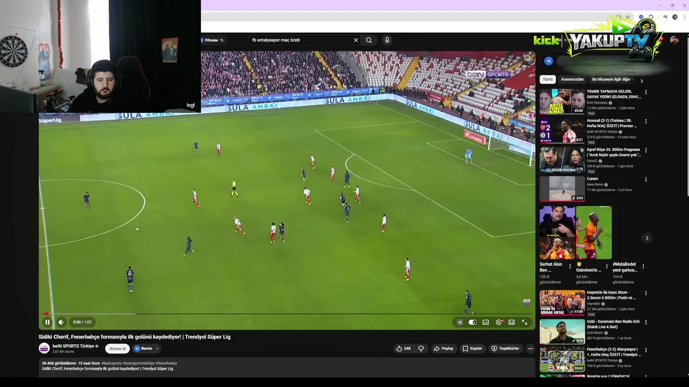Select the Tümü filter chip
This screenshot has height=387, width=689.
tap(547, 79)
